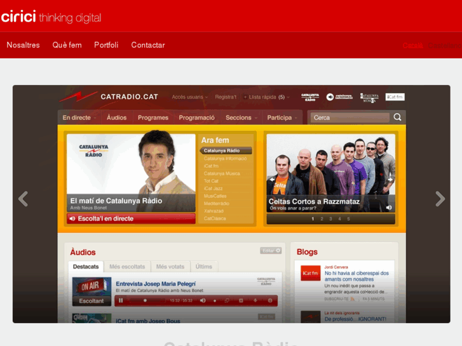
Task: Click the volume level slider knob
Action: [x=215, y=301]
